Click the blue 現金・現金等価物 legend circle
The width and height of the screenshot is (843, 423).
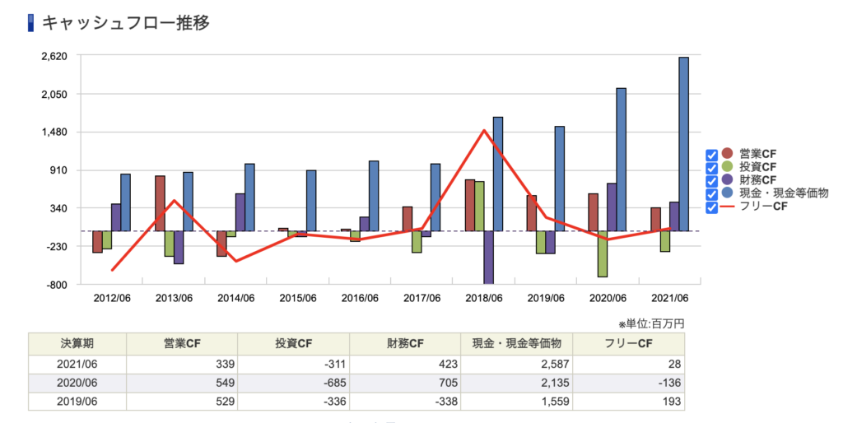728,193
